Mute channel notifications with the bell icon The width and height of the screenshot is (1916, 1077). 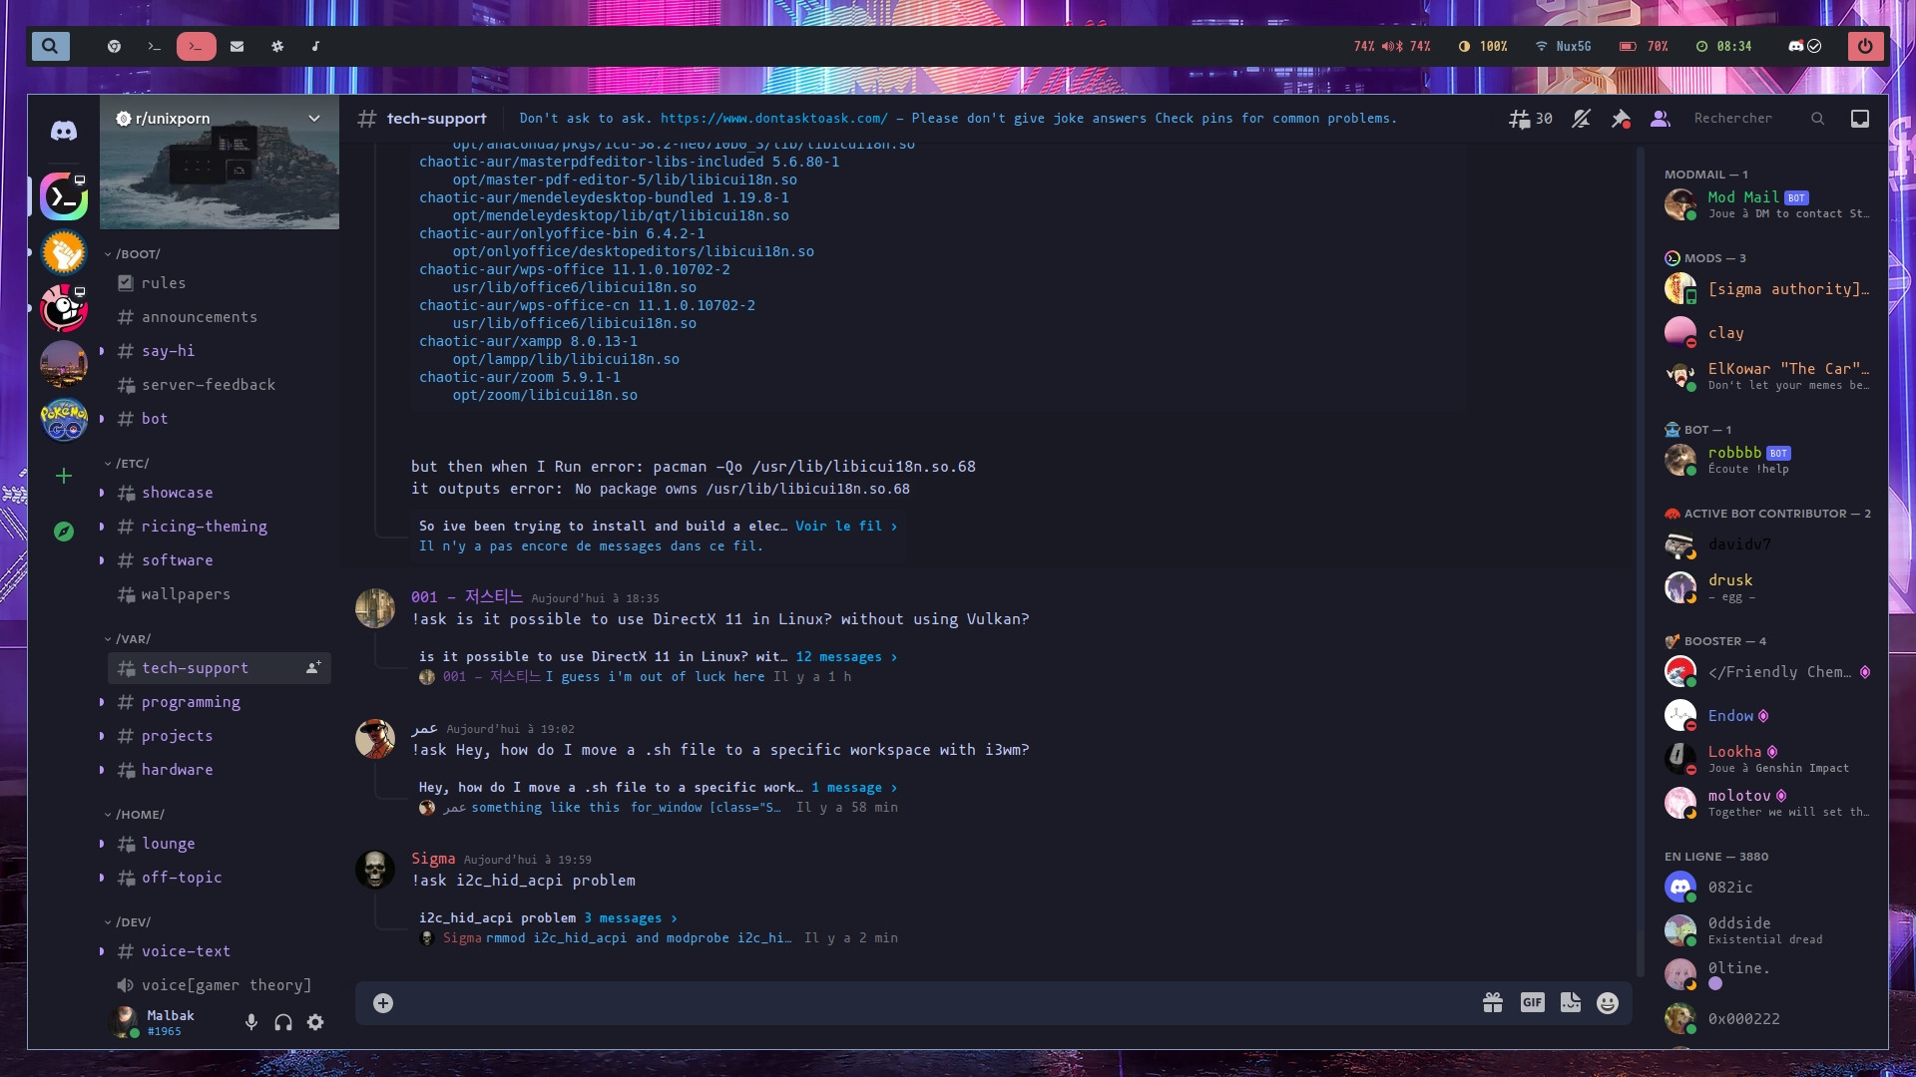click(x=1581, y=119)
